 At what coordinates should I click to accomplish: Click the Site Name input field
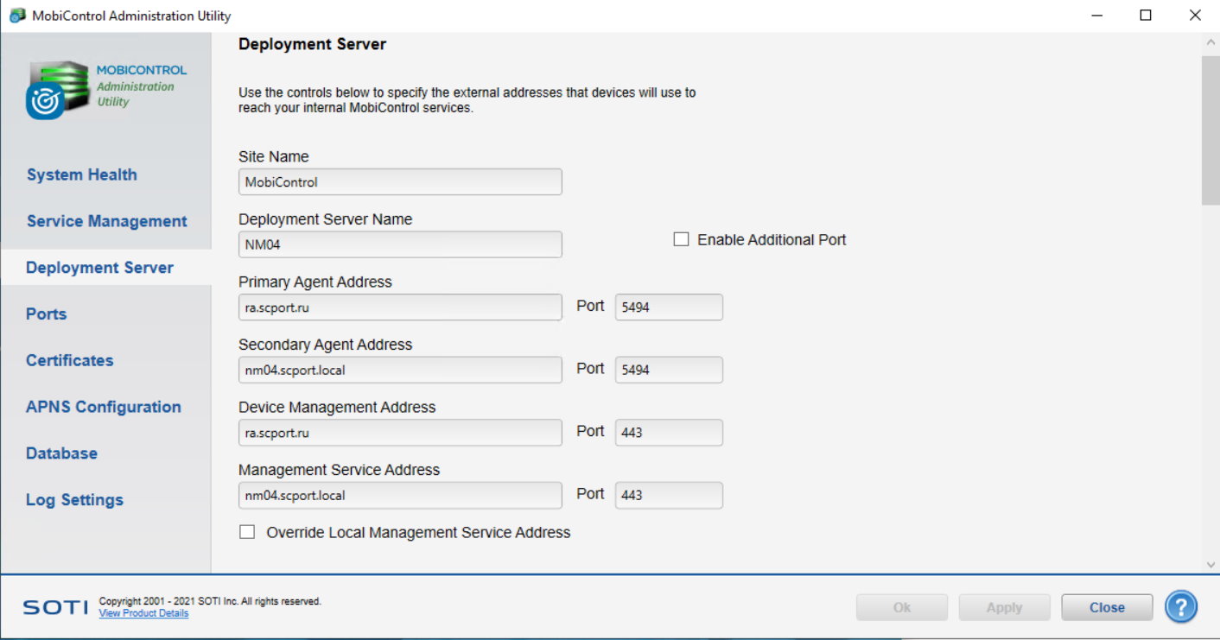coord(400,182)
